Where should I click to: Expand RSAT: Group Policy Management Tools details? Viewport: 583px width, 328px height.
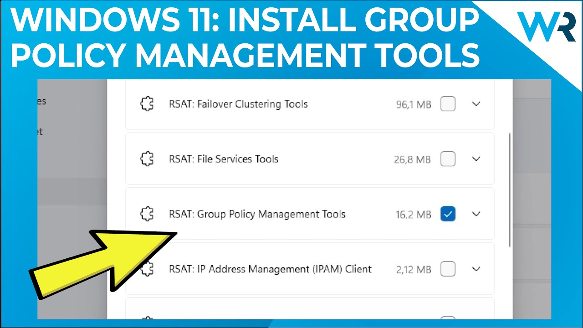click(x=476, y=214)
